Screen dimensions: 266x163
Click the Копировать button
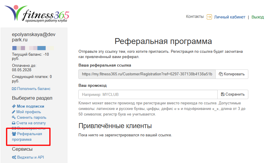coord(232,74)
